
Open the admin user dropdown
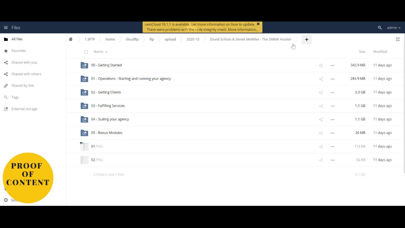[394, 28]
